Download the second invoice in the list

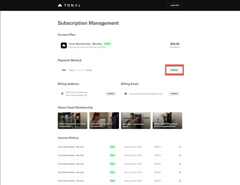click(x=180, y=155)
